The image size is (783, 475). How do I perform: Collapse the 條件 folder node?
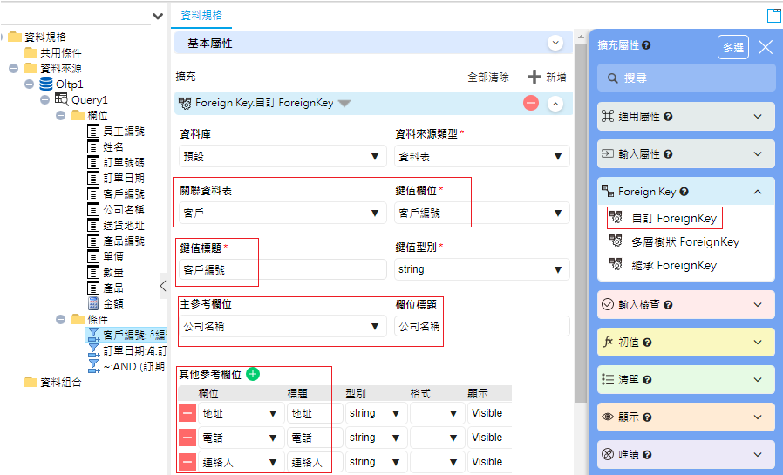click(x=60, y=319)
